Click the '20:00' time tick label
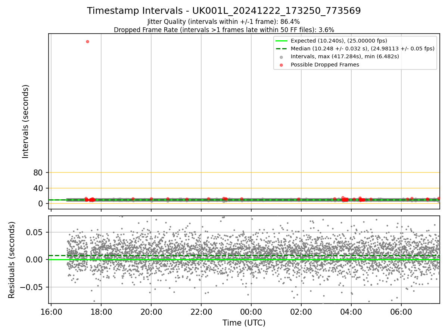 [x=151, y=311]
